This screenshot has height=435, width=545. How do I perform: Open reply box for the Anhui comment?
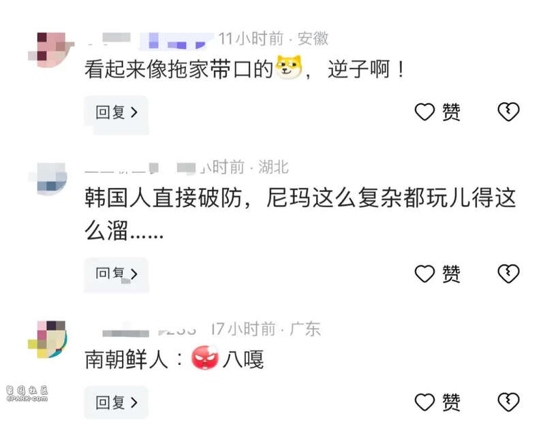click(116, 113)
